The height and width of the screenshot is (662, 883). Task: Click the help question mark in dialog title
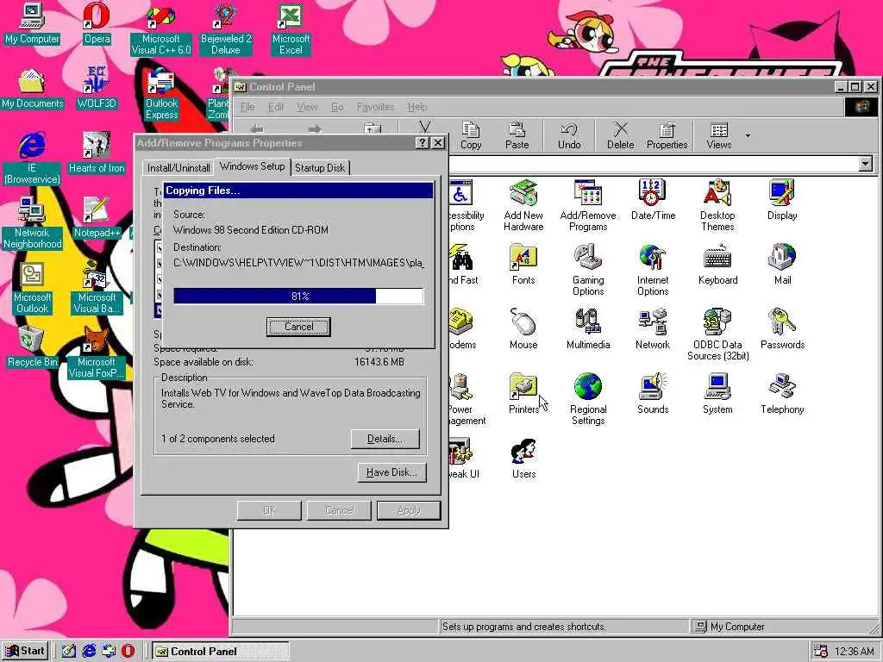[x=423, y=143]
